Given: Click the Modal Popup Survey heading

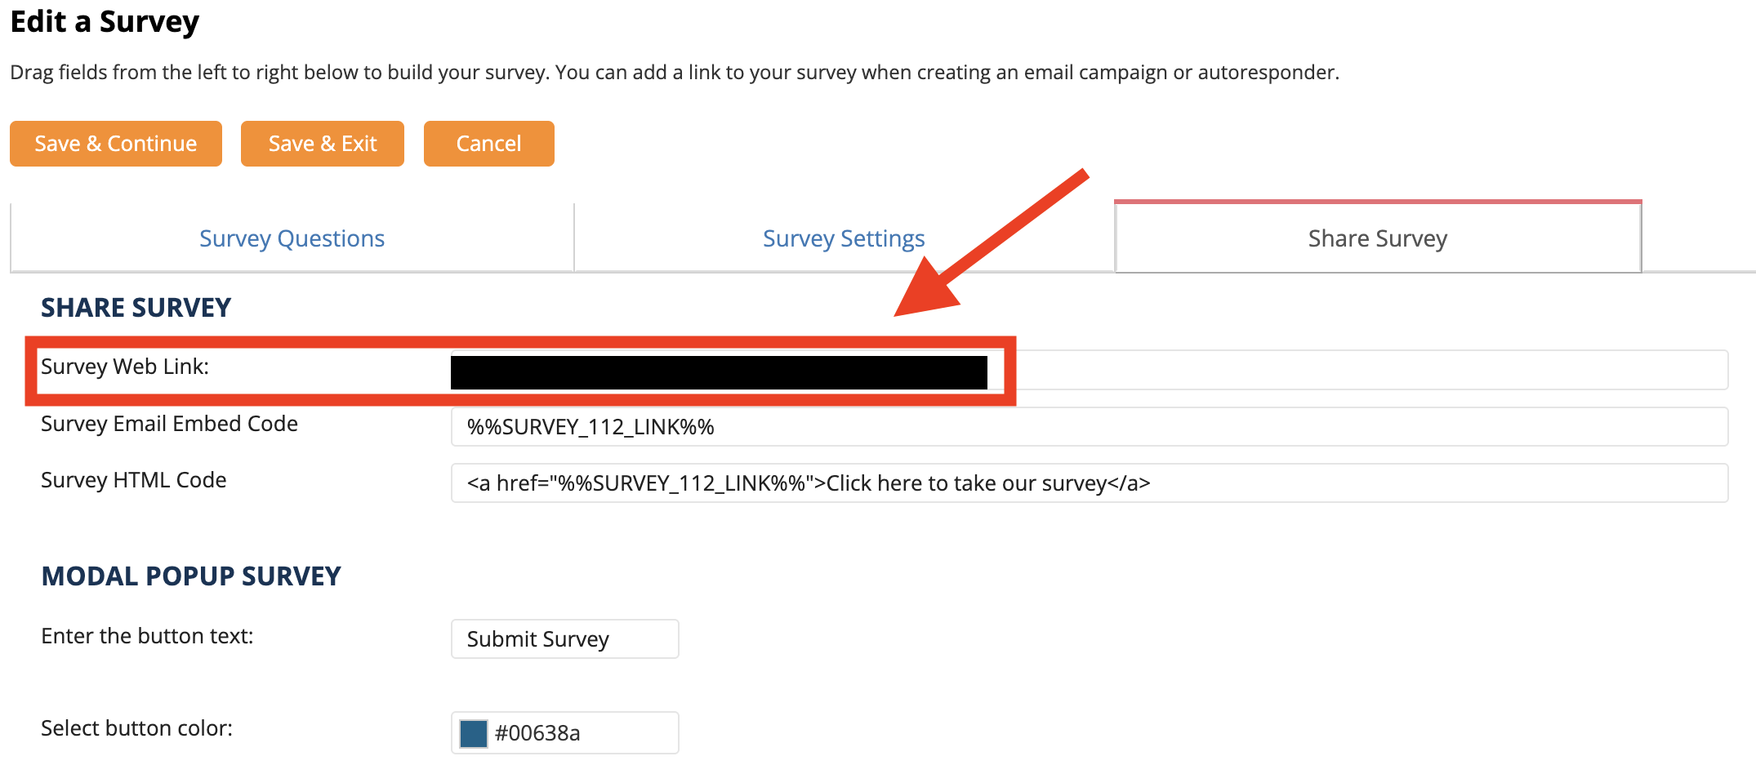Looking at the screenshot, I should click(191, 576).
